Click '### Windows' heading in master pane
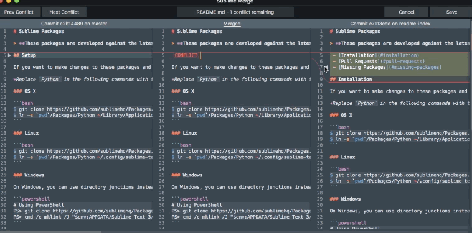The width and height of the screenshot is (472, 233). [x=29, y=175]
